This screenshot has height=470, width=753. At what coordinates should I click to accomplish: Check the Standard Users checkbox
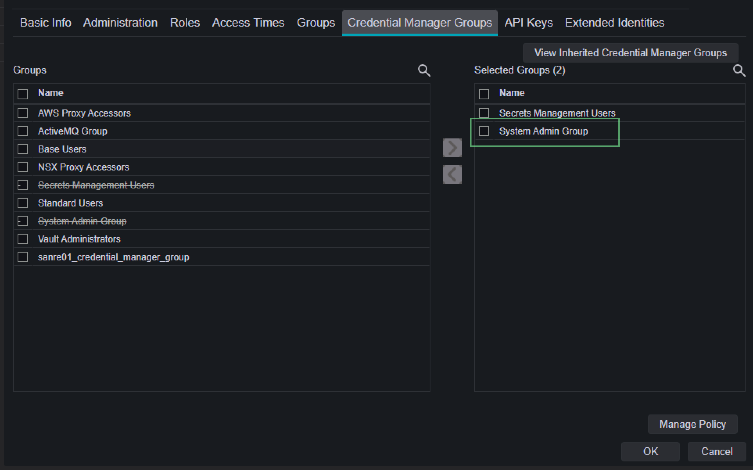(23, 203)
